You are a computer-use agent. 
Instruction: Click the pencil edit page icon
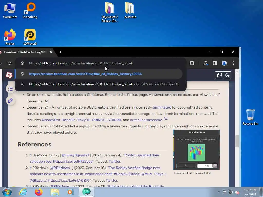(10, 101)
